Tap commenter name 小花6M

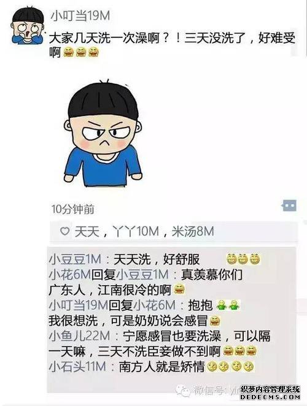pyautogui.click(x=69, y=275)
